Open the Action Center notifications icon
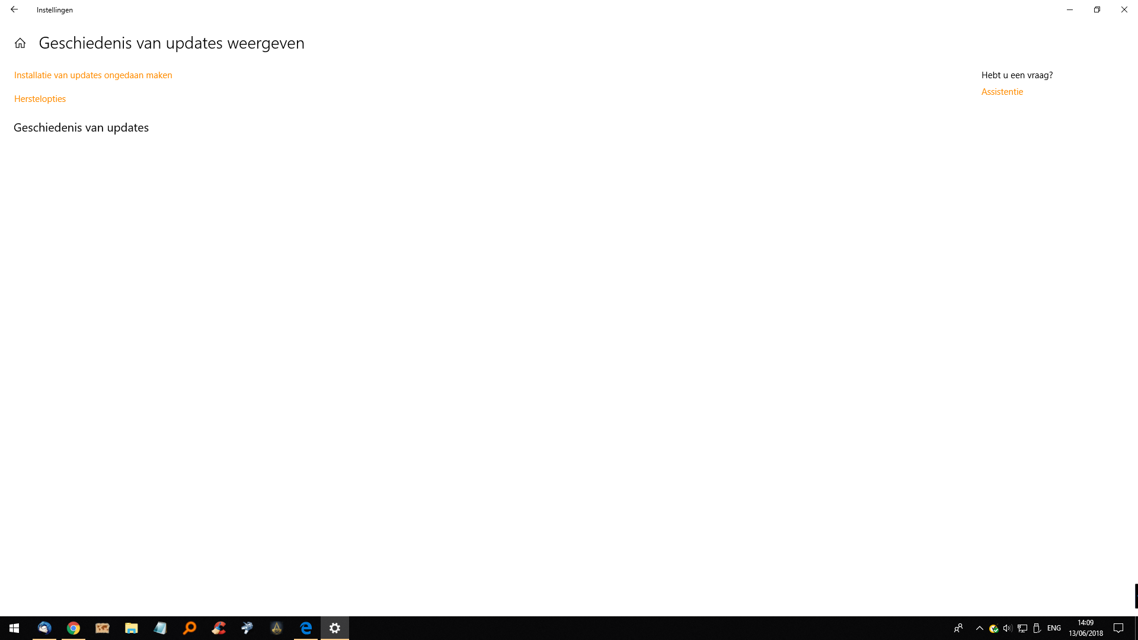The height and width of the screenshot is (640, 1138). click(x=1118, y=628)
